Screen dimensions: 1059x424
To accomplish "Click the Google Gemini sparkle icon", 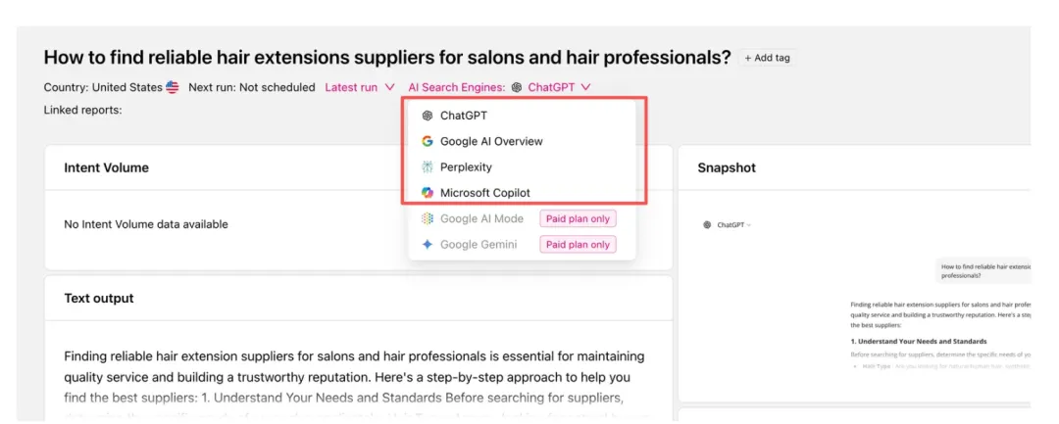I will click(x=428, y=245).
